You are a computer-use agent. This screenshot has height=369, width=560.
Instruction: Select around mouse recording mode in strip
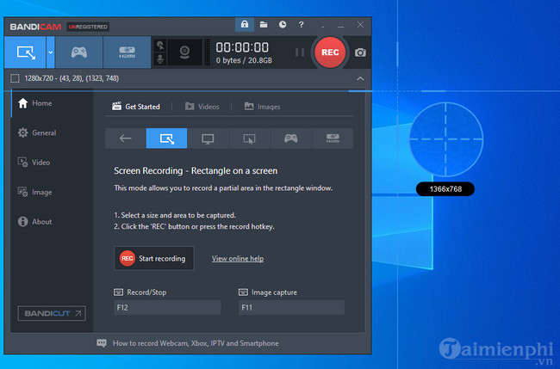pyautogui.click(x=249, y=138)
